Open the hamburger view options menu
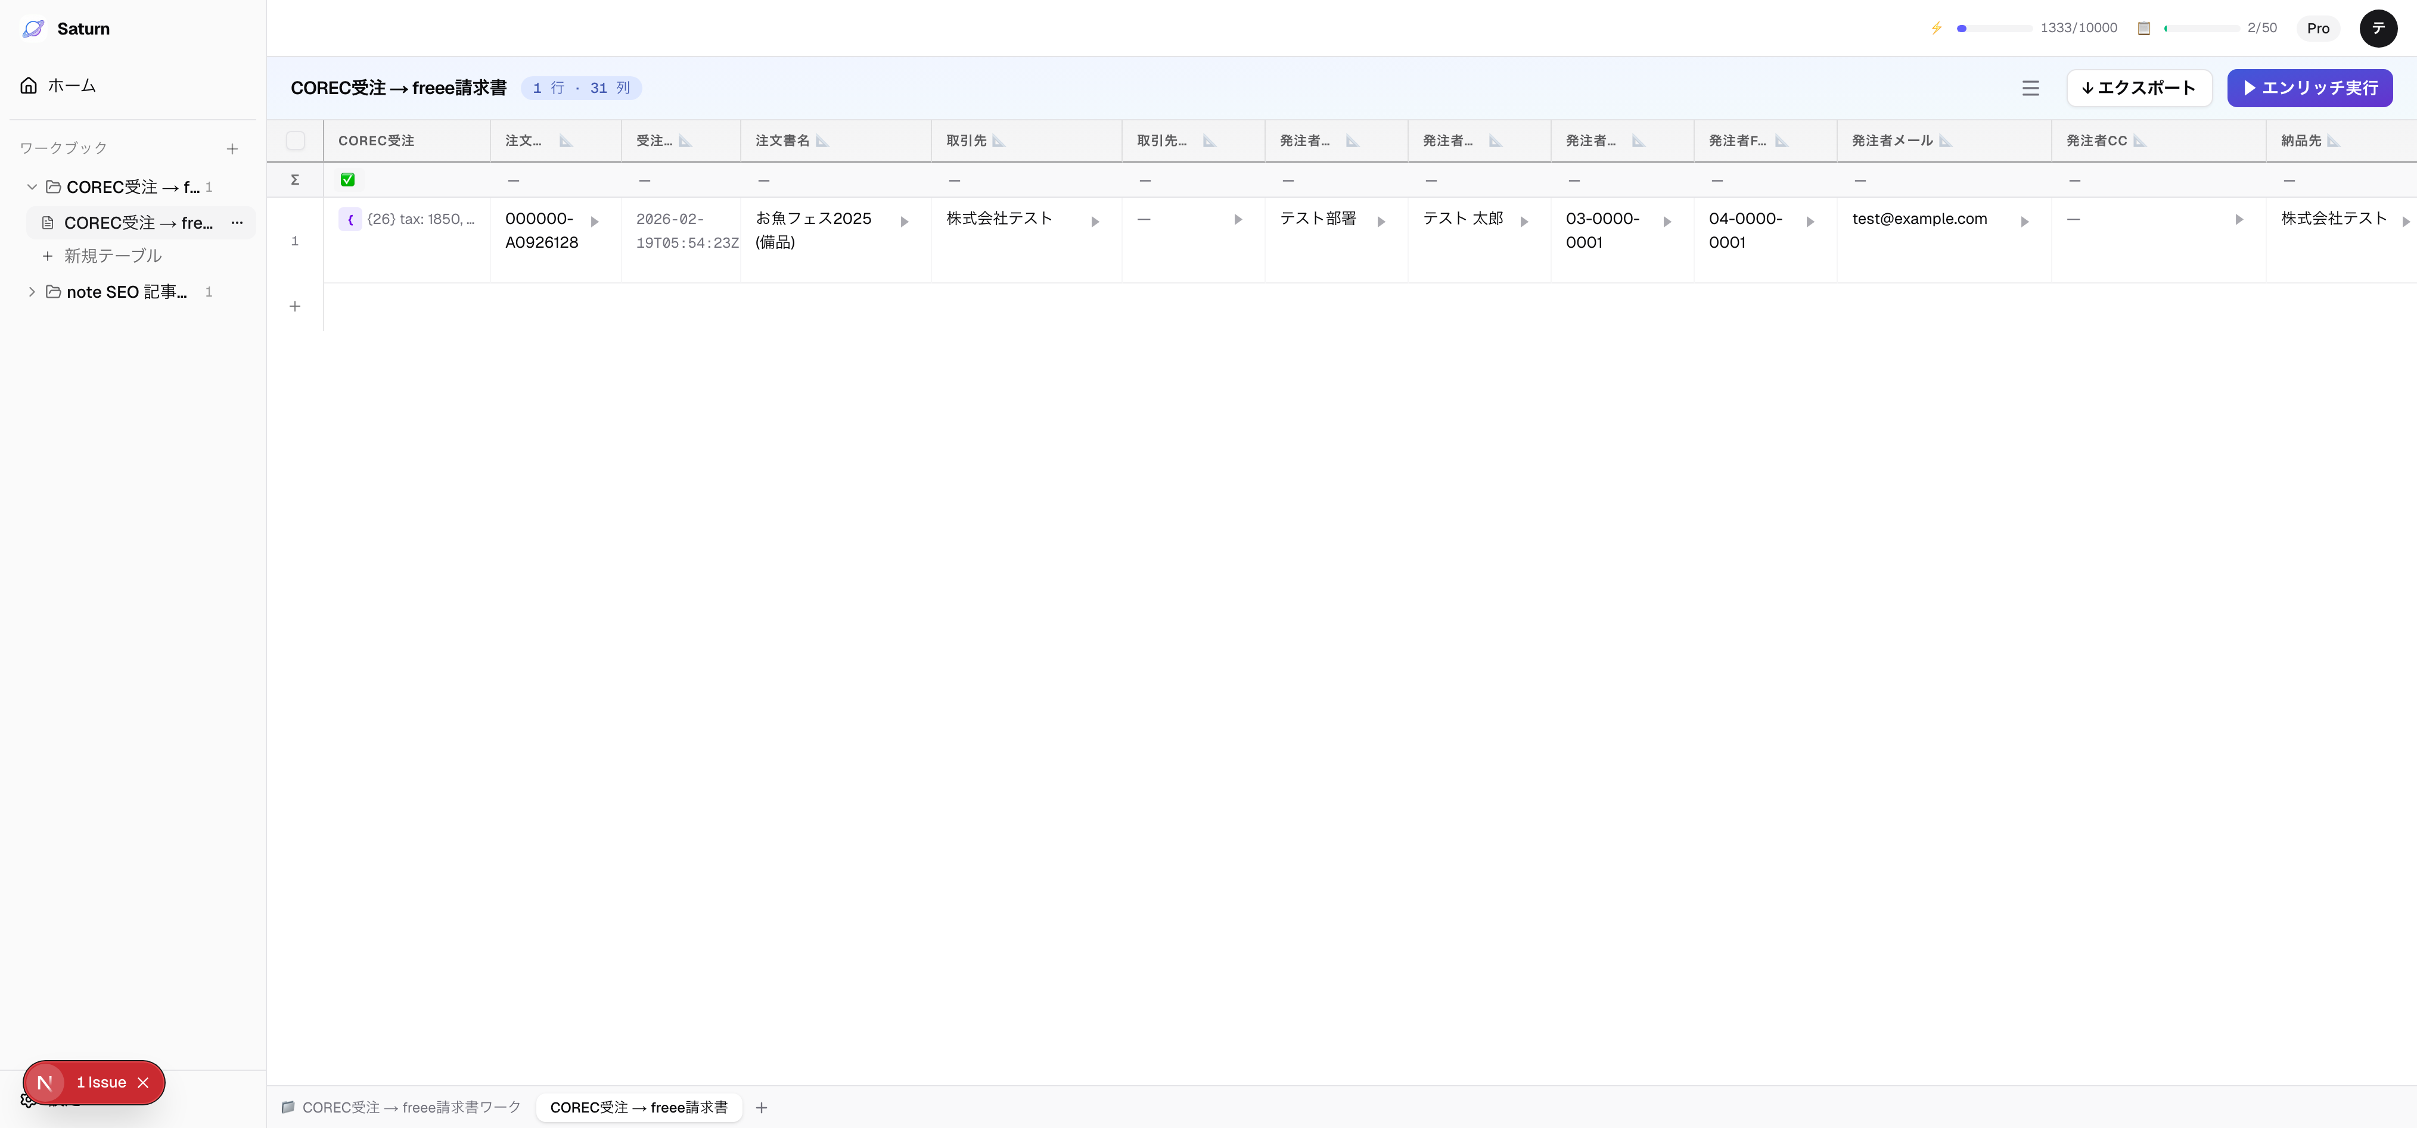Image resolution: width=2417 pixels, height=1128 pixels. pyautogui.click(x=2030, y=88)
